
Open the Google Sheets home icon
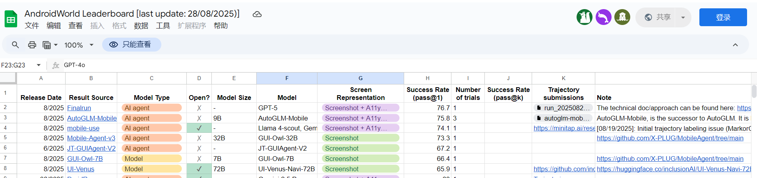click(11, 19)
